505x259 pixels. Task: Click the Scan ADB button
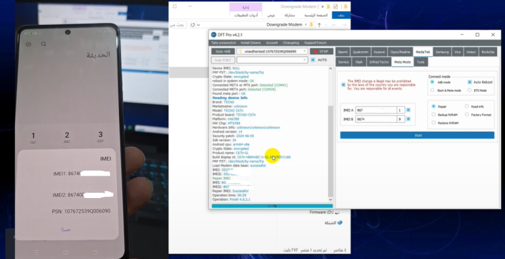223,51
